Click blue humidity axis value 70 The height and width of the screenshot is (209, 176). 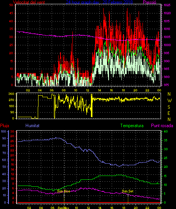(x=4, y=153)
